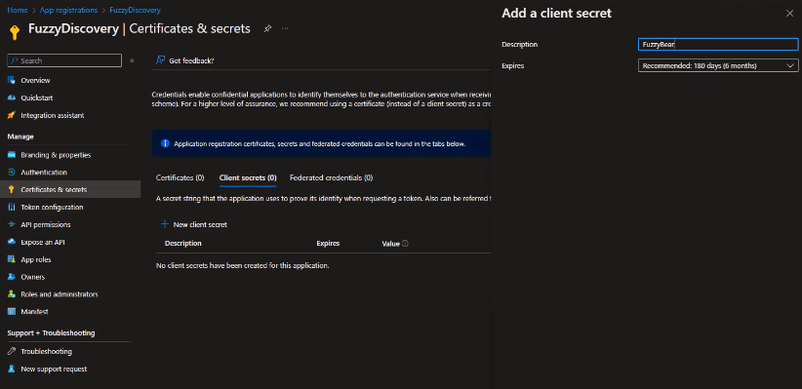Click the info icon in blue banner
Image resolution: width=802 pixels, height=389 pixels.
(x=165, y=143)
